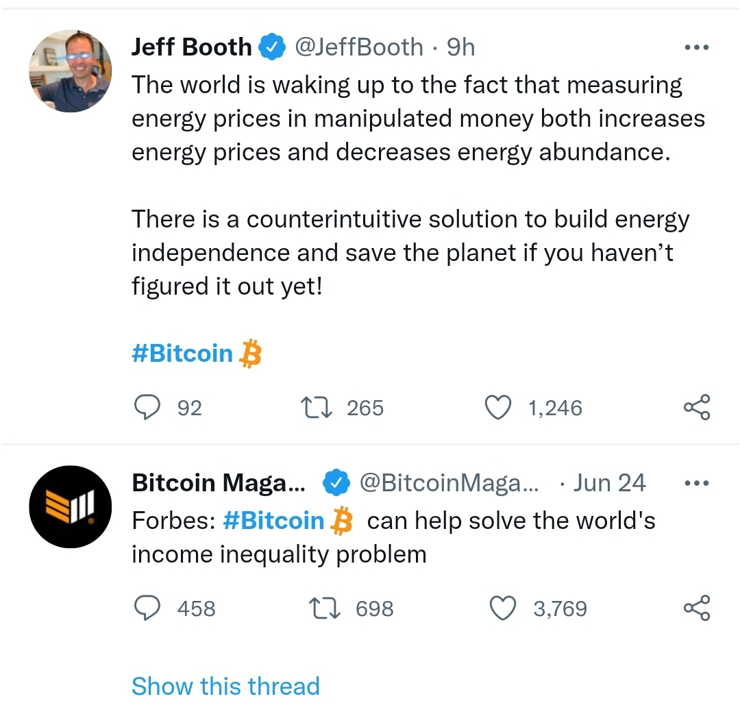740x714 pixels.
Task: Open the @JeffBooth handle
Action: pyautogui.click(x=358, y=47)
